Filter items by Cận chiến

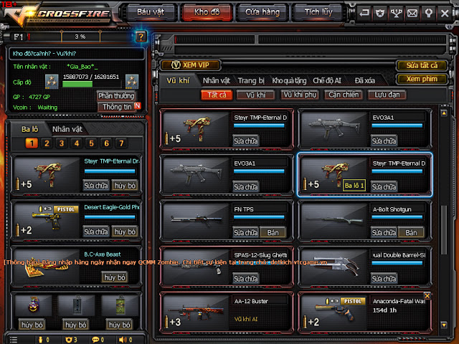tap(344, 95)
